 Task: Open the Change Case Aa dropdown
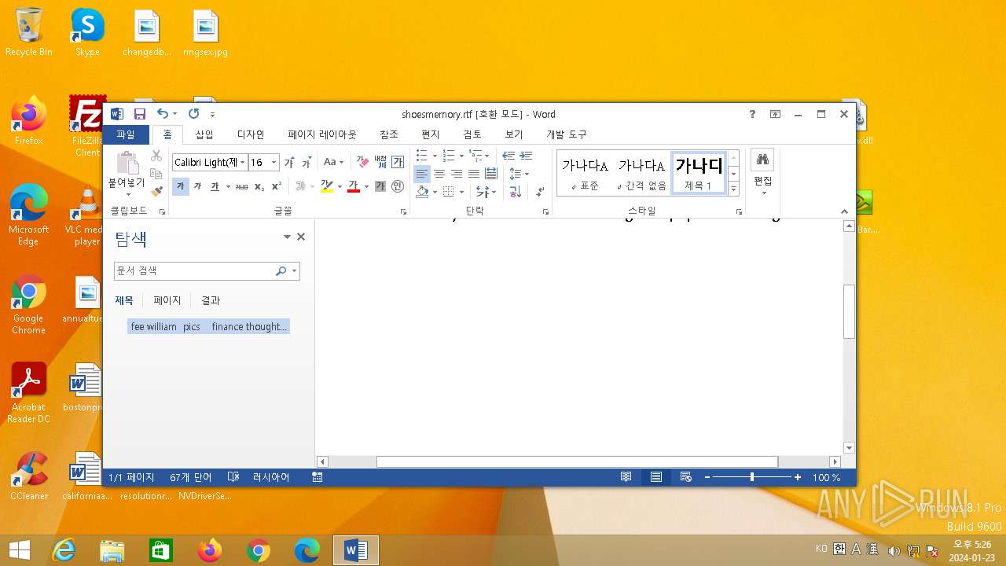pyautogui.click(x=333, y=163)
